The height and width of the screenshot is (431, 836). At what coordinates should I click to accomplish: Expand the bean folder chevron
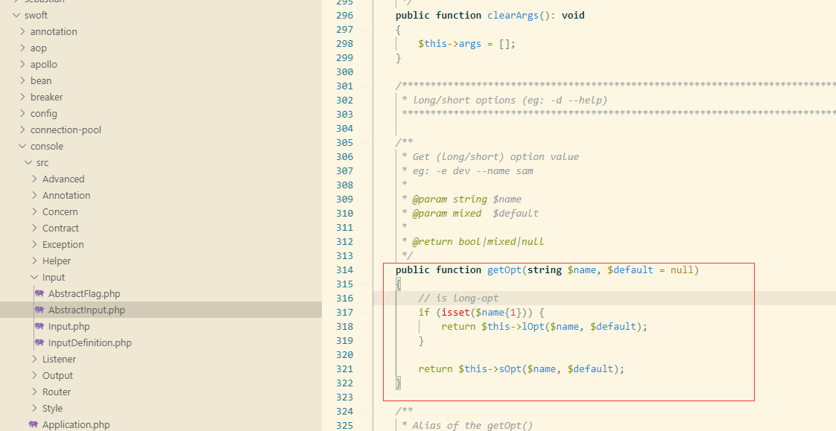coord(22,80)
